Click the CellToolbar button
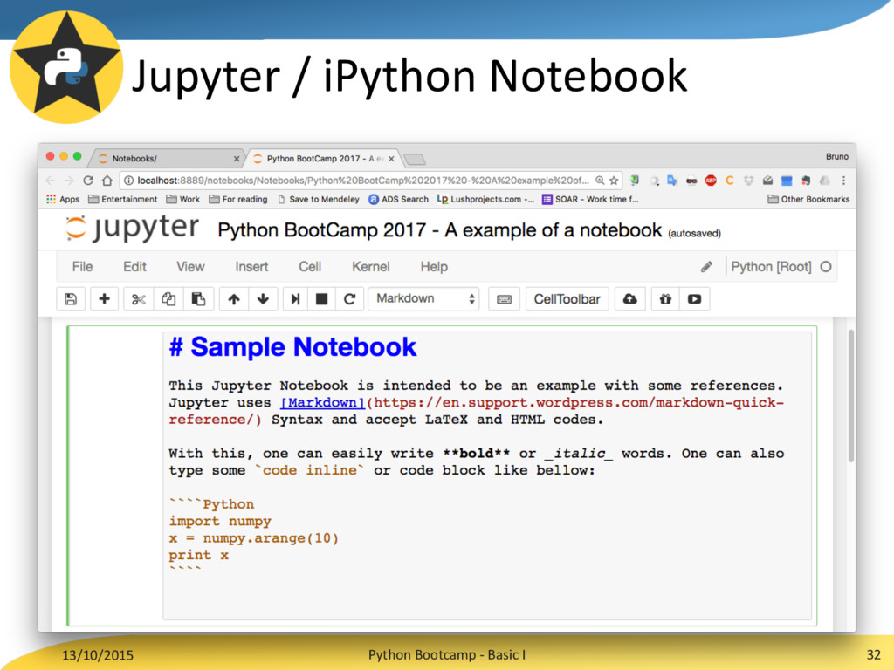The height and width of the screenshot is (670, 894). point(567,299)
